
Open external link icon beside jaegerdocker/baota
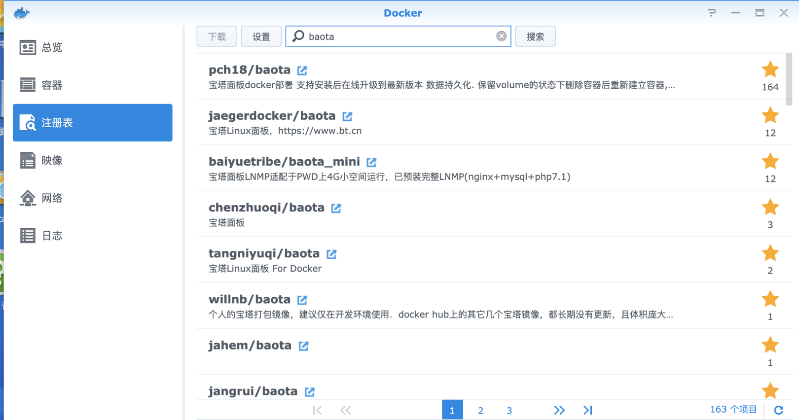point(347,116)
